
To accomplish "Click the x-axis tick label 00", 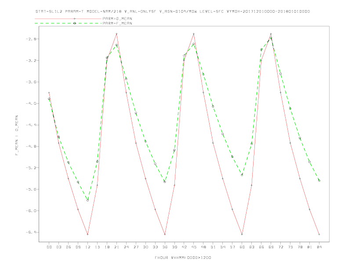I will pos(49,247).
